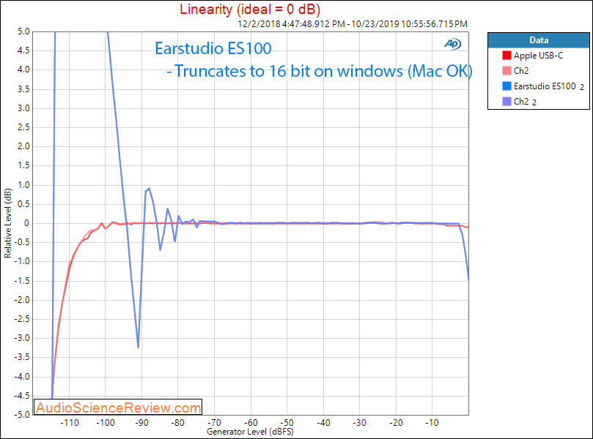The width and height of the screenshot is (593, 439).
Task: Select the Ch2 label under Apple USB-C
Action: 521,70
